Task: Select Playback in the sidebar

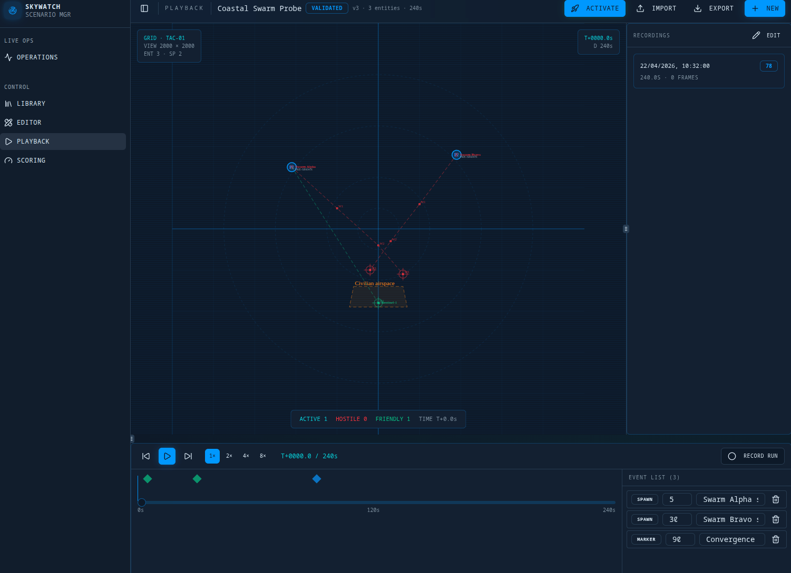Action: click(63, 142)
